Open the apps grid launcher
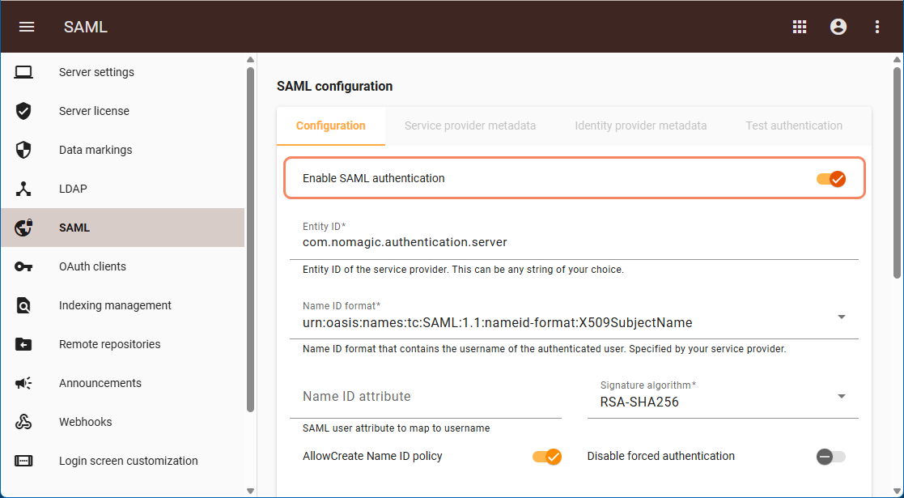The width and height of the screenshot is (904, 498). pos(800,27)
